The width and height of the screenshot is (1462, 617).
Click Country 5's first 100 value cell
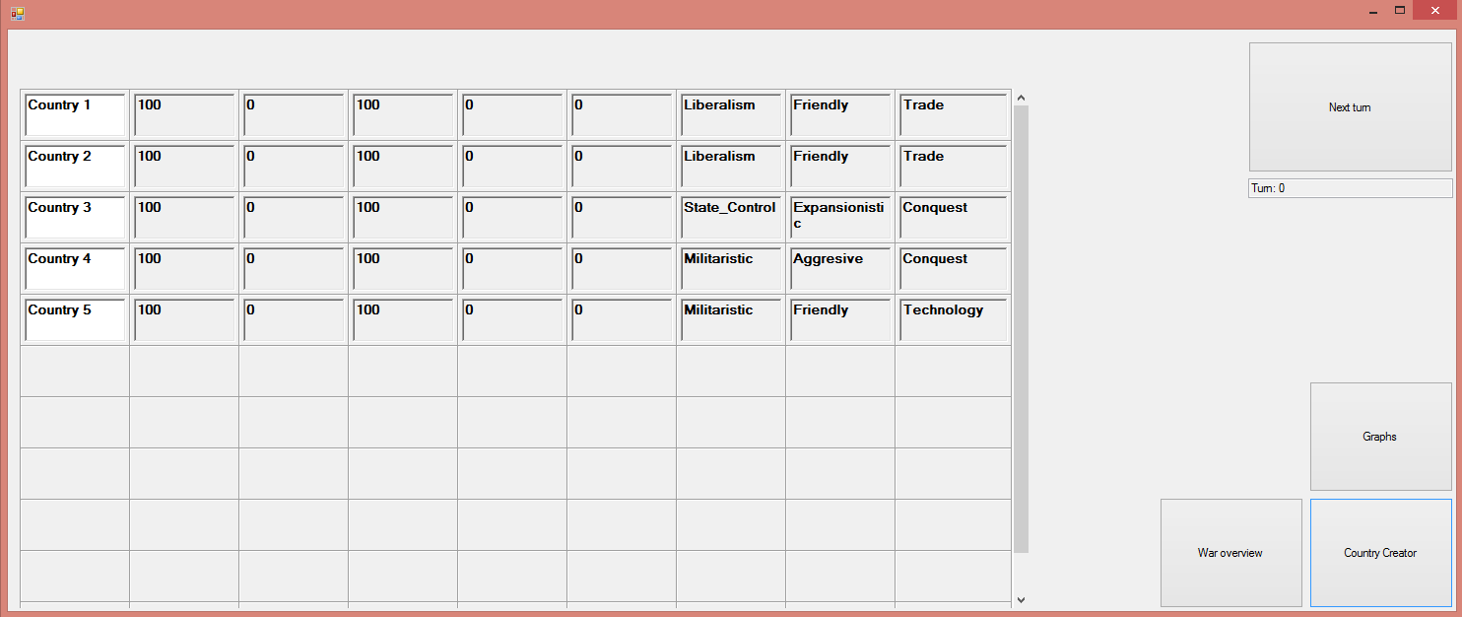tap(184, 319)
